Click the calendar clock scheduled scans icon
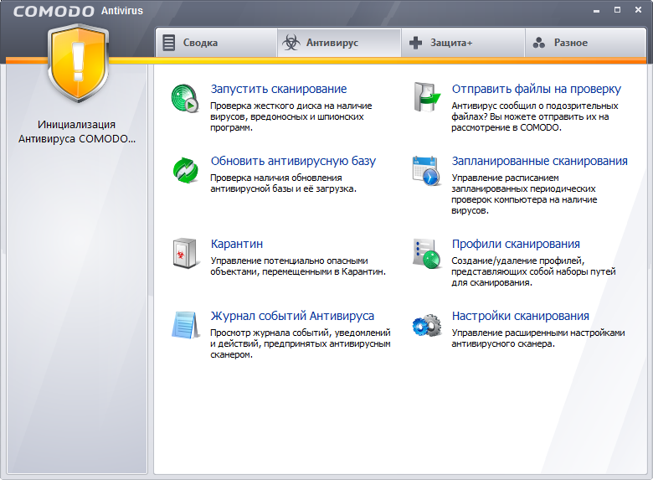 point(426,170)
